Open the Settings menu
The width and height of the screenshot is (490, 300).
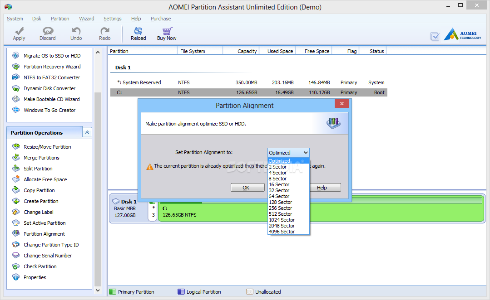coord(113,19)
